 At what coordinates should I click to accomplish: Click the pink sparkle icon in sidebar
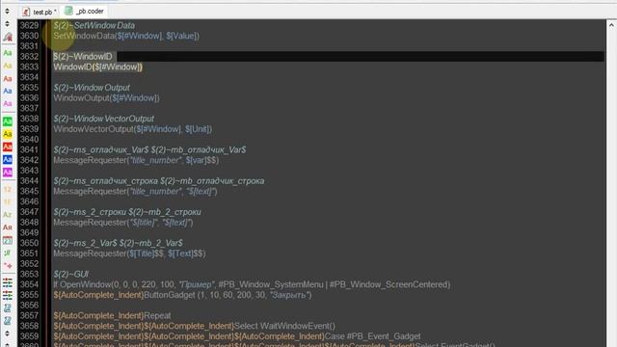[8, 265]
